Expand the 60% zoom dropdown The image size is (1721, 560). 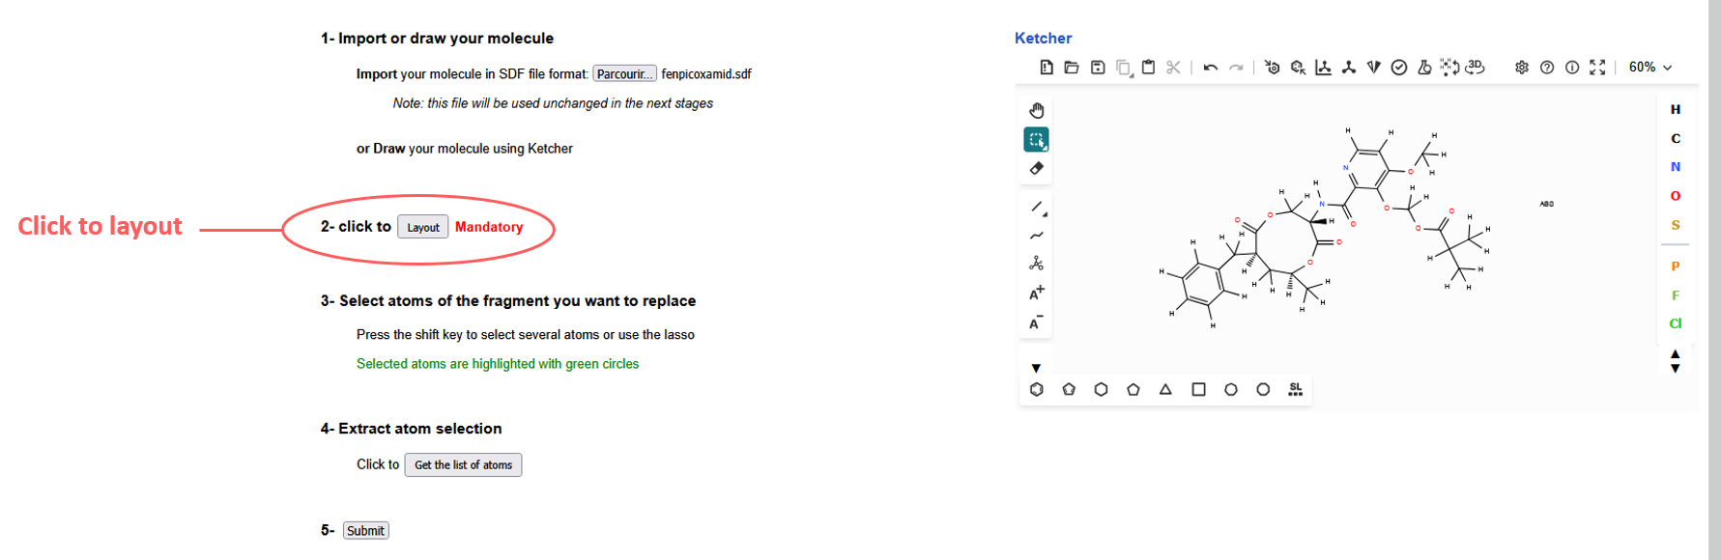pos(1650,68)
